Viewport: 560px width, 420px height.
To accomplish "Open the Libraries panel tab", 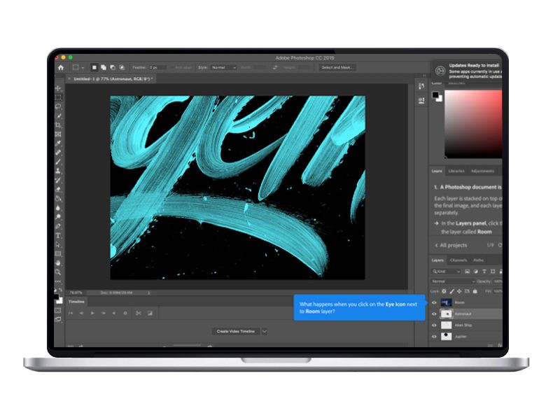I will pos(456,171).
